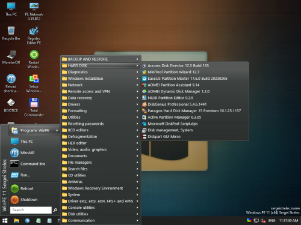The height and width of the screenshot is (225, 301).
Task: Click the MonitorOff desktop icon
Action: pos(11,58)
